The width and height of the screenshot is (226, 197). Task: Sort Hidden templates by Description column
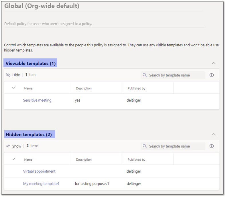click(84, 160)
